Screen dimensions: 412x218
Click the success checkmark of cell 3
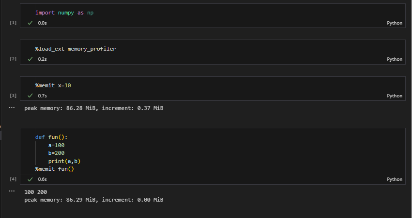(x=30, y=96)
